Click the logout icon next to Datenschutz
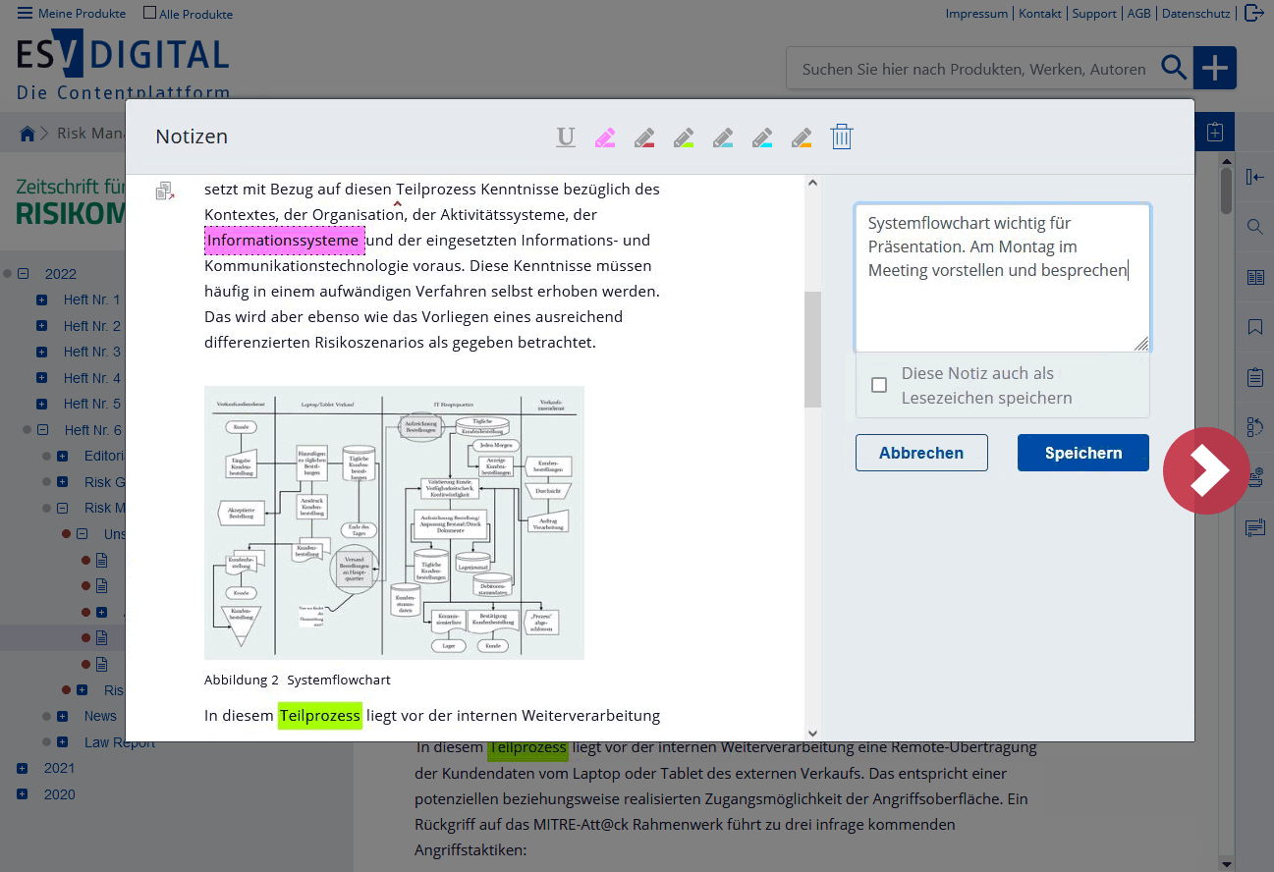 tap(1253, 13)
